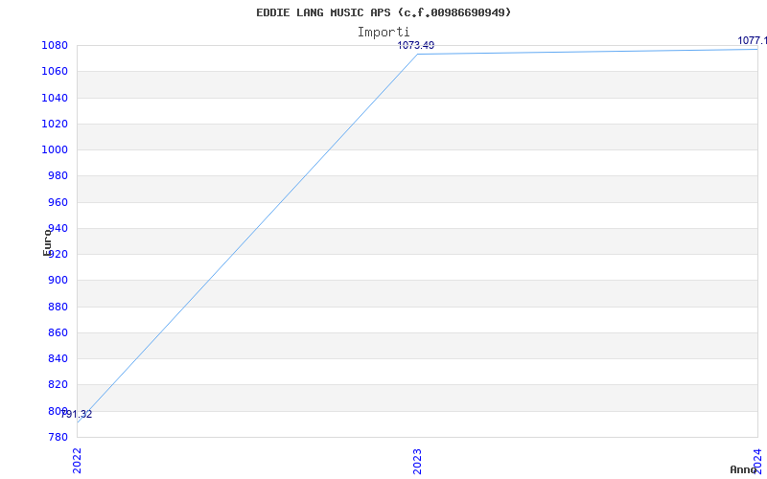The image size is (767, 479).
Task: Click the 1000 y-axis tick label
Action: tap(55, 150)
